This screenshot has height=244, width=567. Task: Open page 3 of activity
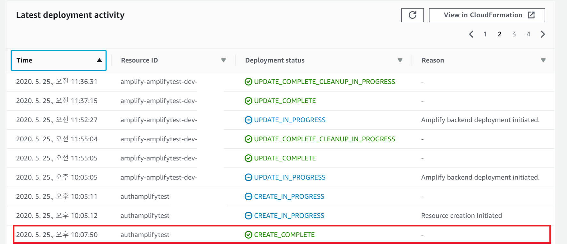(x=514, y=34)
